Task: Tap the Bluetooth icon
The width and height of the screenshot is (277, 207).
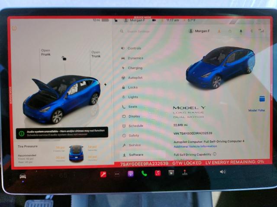Action: (x=252, y=31)
